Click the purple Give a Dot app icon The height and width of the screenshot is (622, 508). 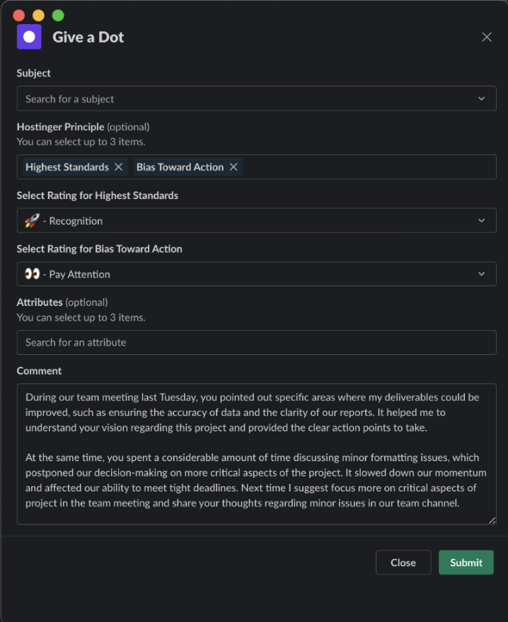coord(29,37)
